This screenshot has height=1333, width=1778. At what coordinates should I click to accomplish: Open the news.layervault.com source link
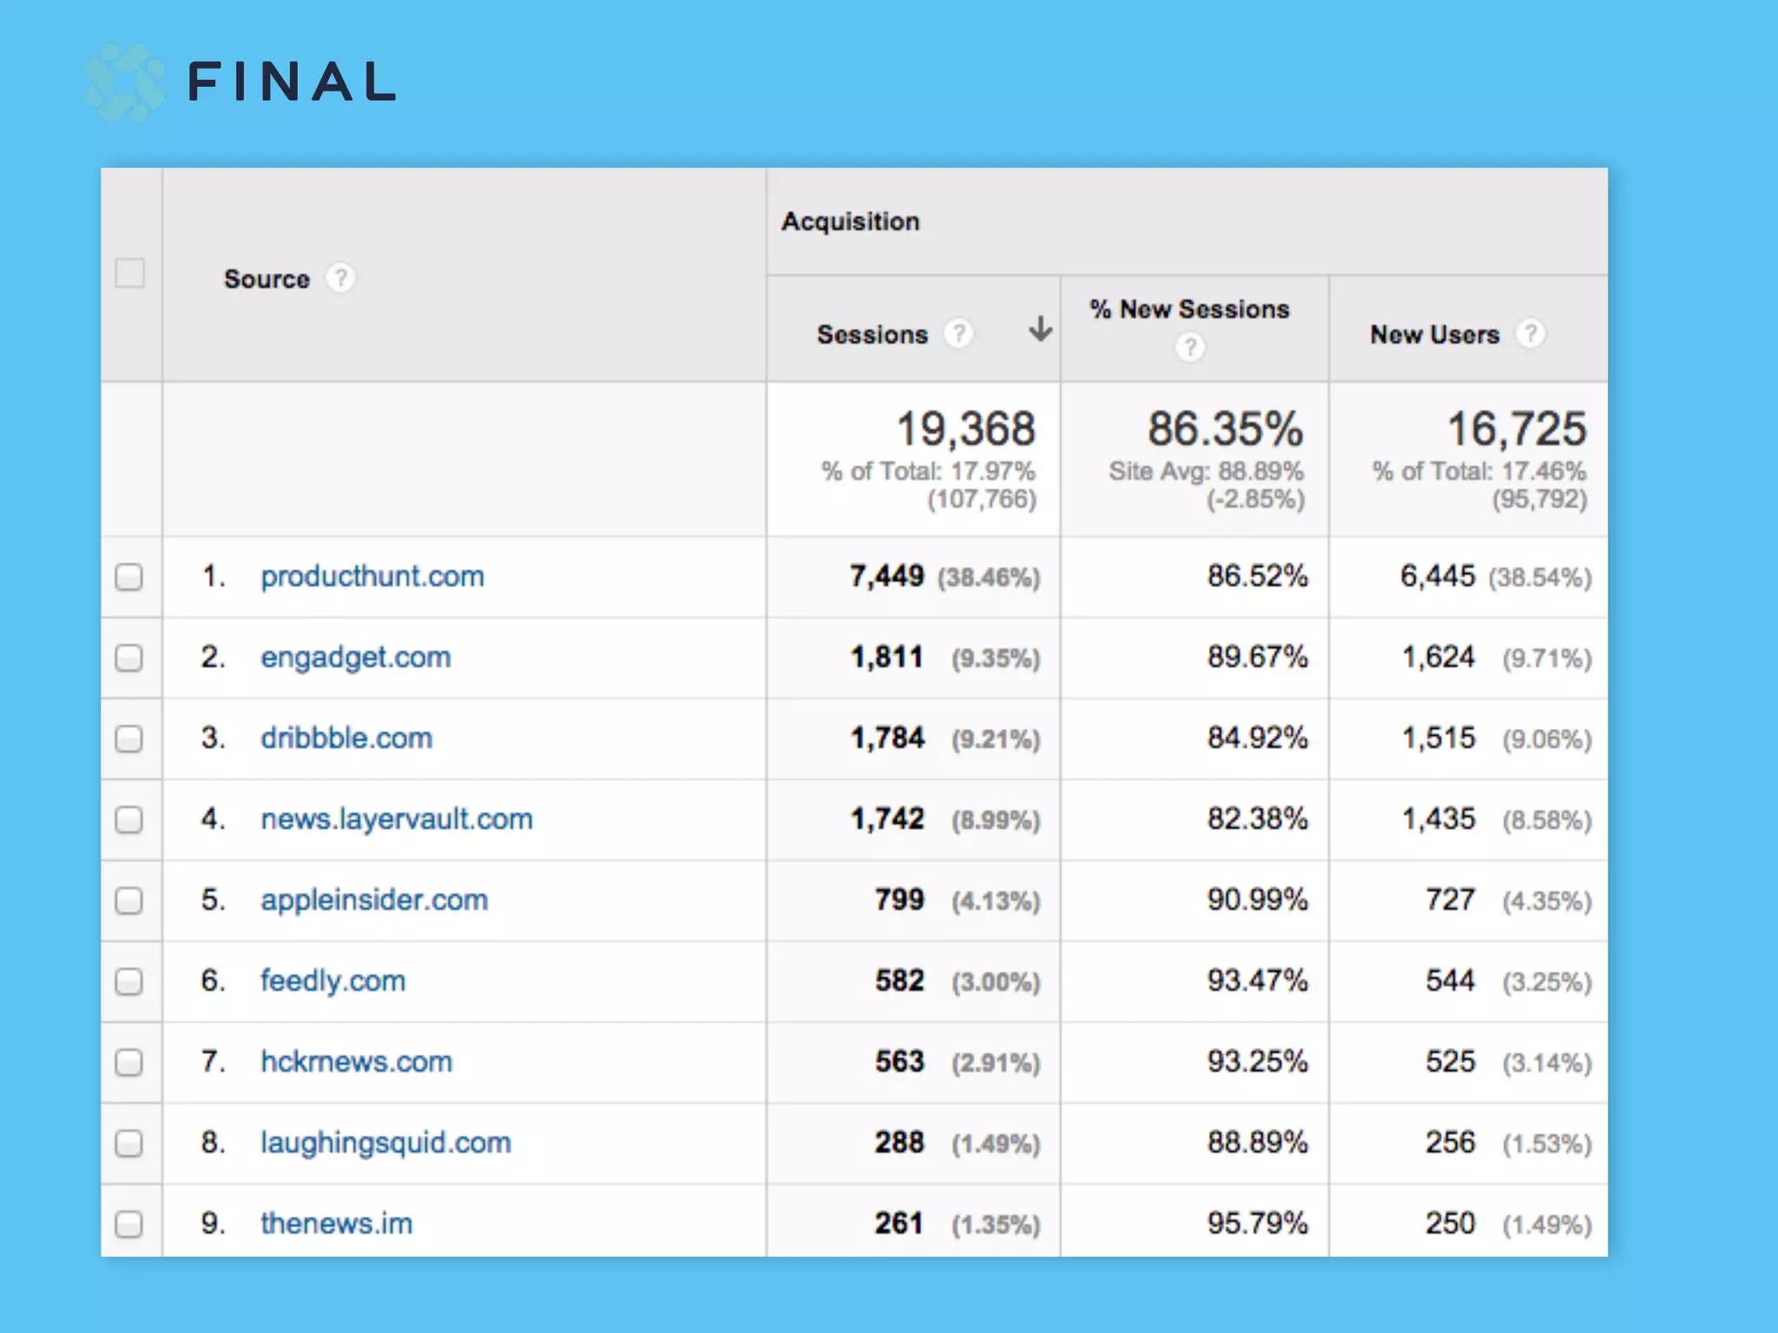coord(396,819)
